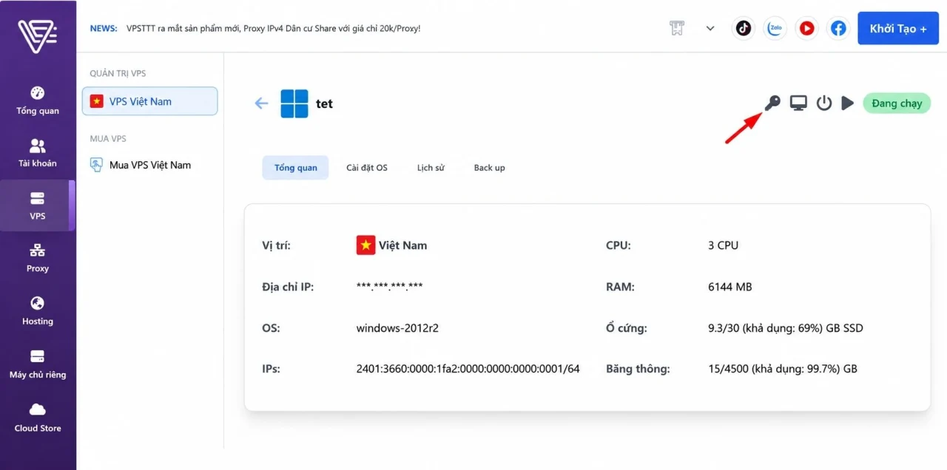Click the VPSTTT logo at top left

38,35
